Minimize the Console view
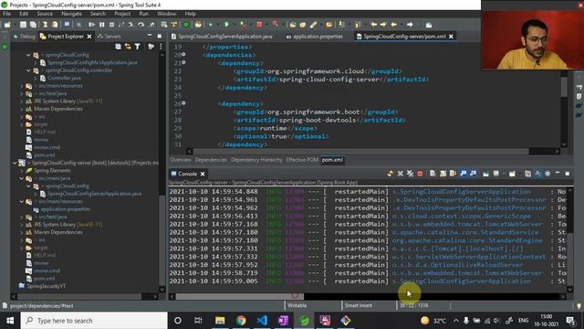Screen dimensions: 584x329 click(x=558, y=173)
